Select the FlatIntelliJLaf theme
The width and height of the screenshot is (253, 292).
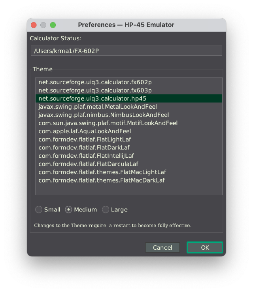pyautogui.click(x=129, y=156)
